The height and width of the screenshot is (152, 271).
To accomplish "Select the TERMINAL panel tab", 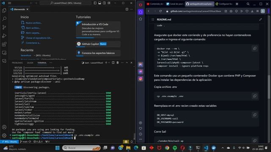I will [42, 63].
